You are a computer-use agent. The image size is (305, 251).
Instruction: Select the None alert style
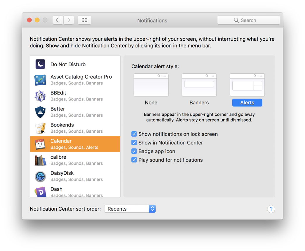click(151, 84)
